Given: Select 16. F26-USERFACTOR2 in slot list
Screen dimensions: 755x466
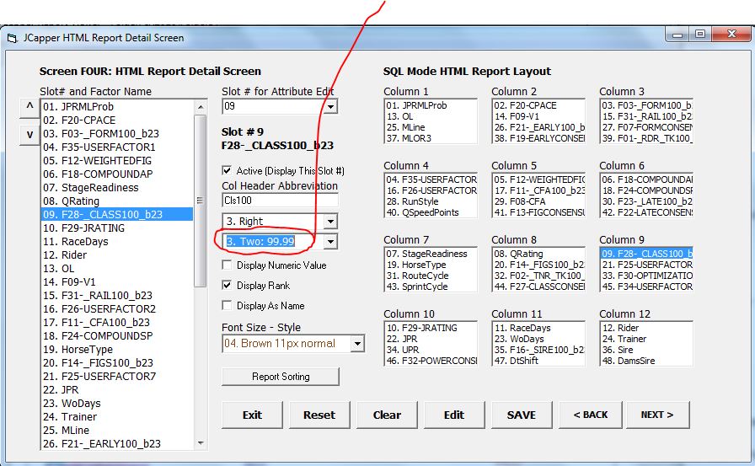Looking at the screenshot, I should click(x=117, y=309).
